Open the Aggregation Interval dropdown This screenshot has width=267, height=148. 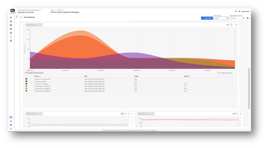click(237, 18)
